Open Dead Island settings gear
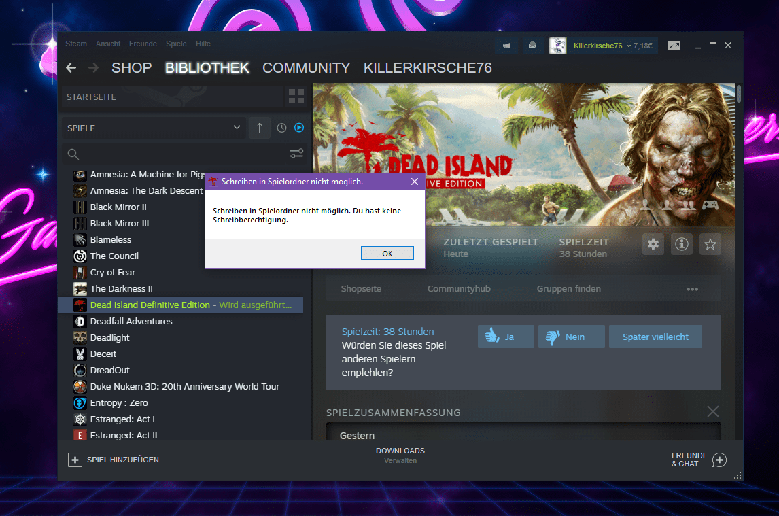The image size is (779, 516). [x=653, y=244]
